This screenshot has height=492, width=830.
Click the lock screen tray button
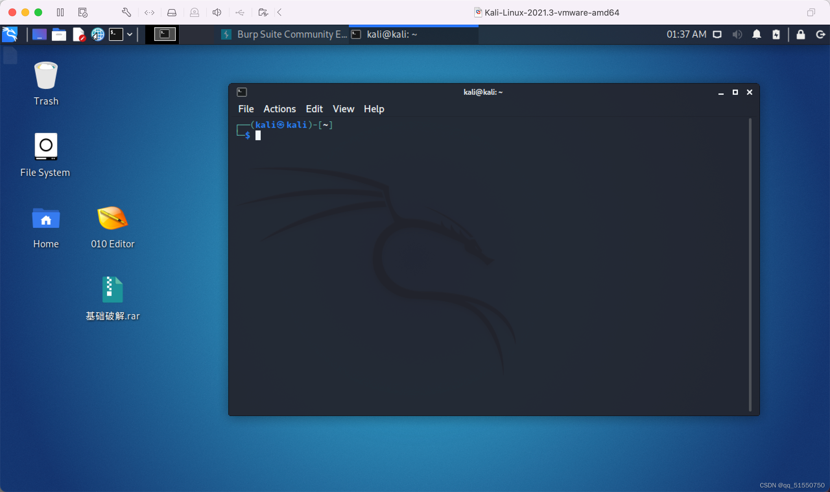[x=800, y=34]
